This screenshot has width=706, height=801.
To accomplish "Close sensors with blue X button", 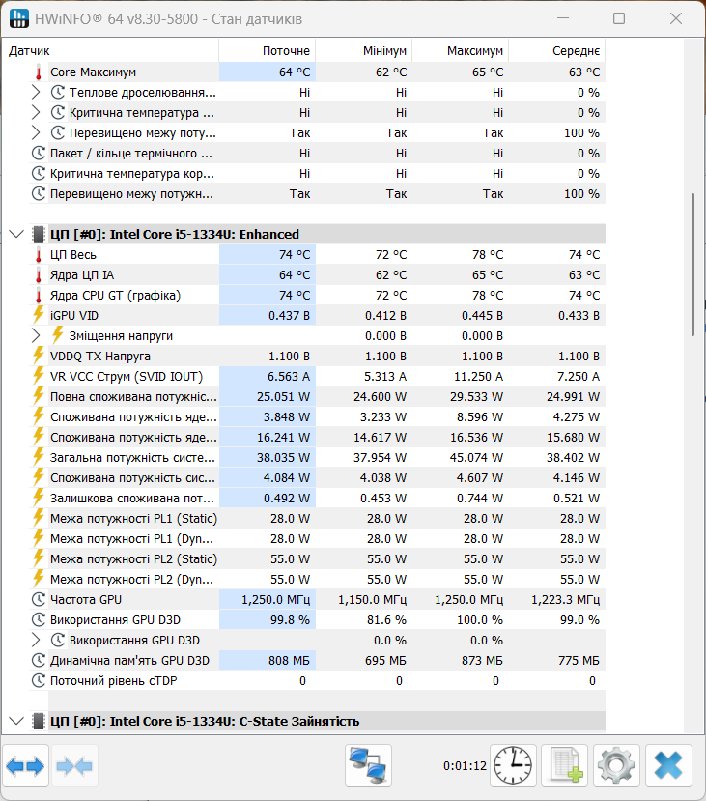I will click(668, 765).
